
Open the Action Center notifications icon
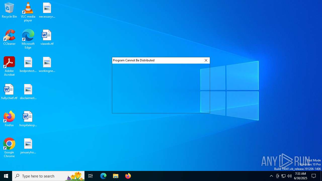pos(314,176)
